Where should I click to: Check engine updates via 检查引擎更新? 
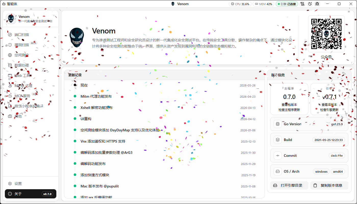[329, 110]
